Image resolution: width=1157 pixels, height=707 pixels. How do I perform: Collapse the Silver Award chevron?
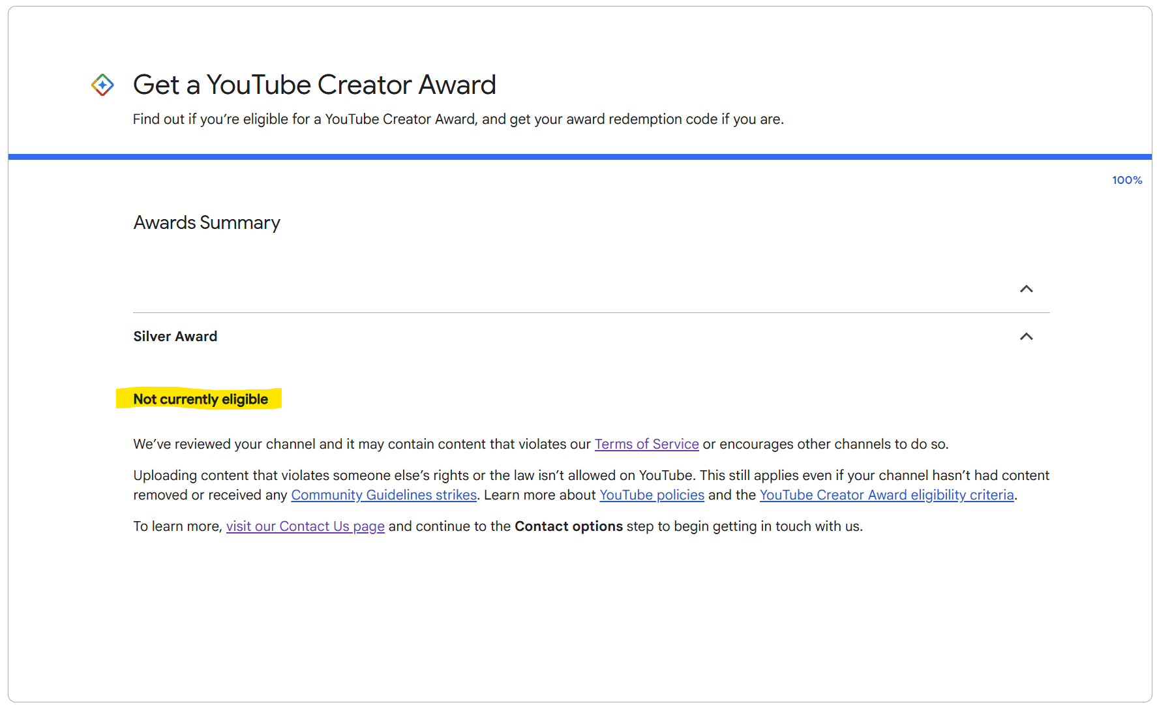(x=1026, y=337)
